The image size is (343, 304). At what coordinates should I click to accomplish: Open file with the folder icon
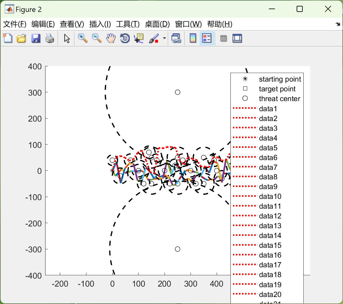(x=21, y=38)
